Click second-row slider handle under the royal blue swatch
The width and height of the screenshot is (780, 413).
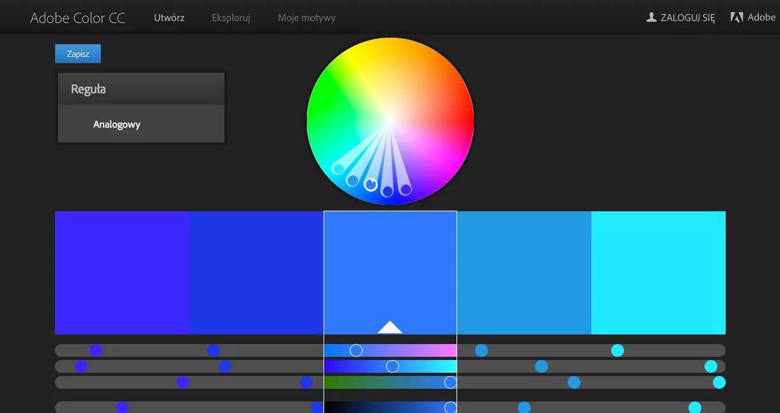click(x=225, y=366)
